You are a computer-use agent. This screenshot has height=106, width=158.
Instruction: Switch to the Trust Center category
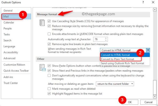tap(11, 83)
